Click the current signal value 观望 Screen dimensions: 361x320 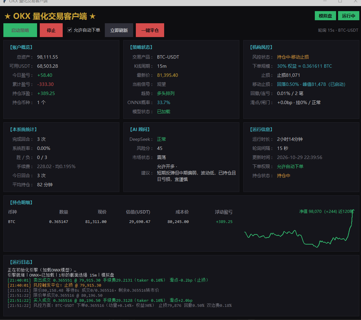coord(161,84)
